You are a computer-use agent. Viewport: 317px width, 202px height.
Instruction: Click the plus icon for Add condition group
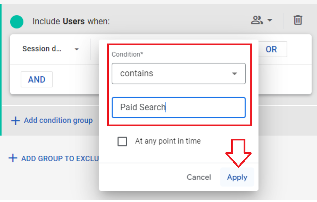15,121
